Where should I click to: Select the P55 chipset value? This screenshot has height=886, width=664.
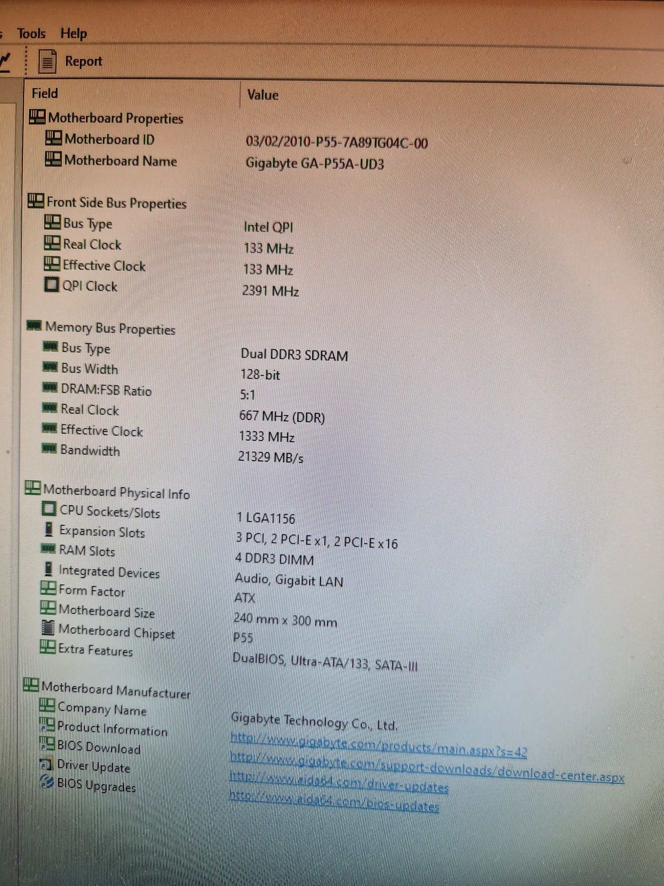[x=243, y=638]
